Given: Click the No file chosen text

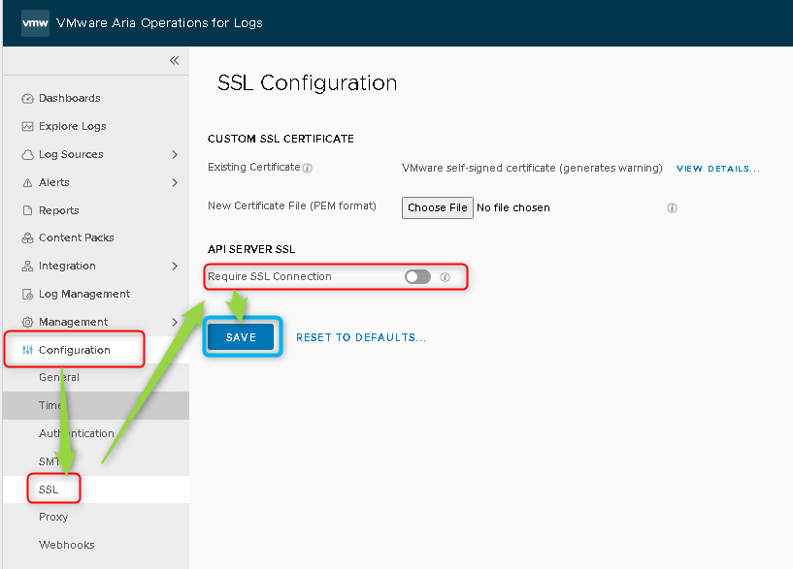Looking at the screenshot, I should (513, 207).
